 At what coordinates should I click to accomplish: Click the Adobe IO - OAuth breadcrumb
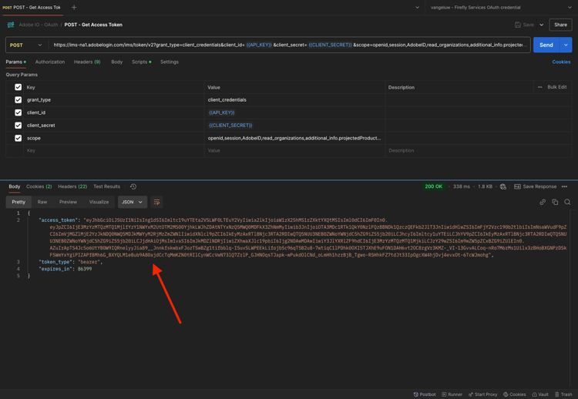pyautogui.click(x=39, y=25)
